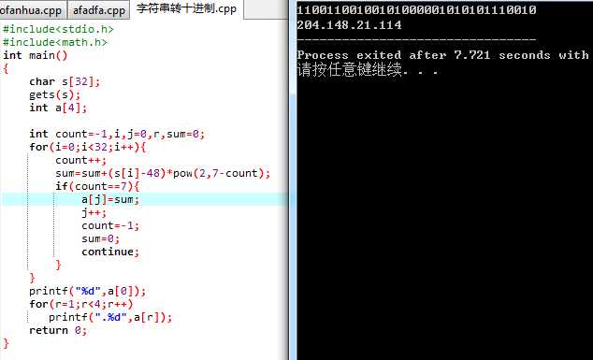
Task: Click the highlighted a[j]=sum; line
Action: click(x=110, y=199)
